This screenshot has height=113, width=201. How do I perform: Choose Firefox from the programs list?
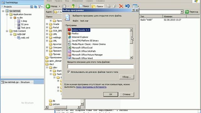[x=75, y=34]
